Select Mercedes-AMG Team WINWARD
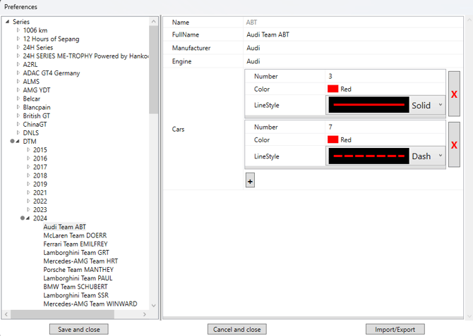Viewport: 473px width, 336px height. [90, 304]
